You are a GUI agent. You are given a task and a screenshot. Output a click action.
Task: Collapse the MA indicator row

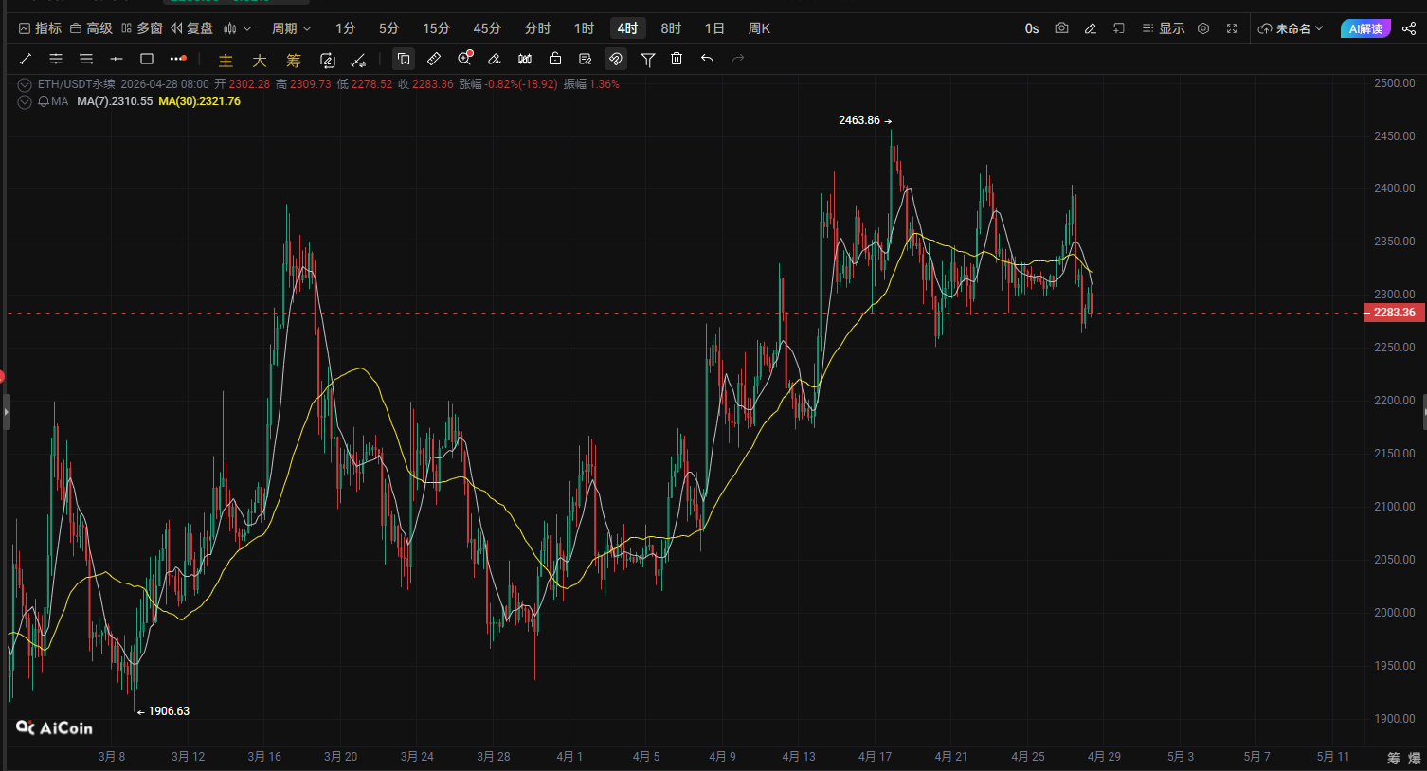point(25,101)
